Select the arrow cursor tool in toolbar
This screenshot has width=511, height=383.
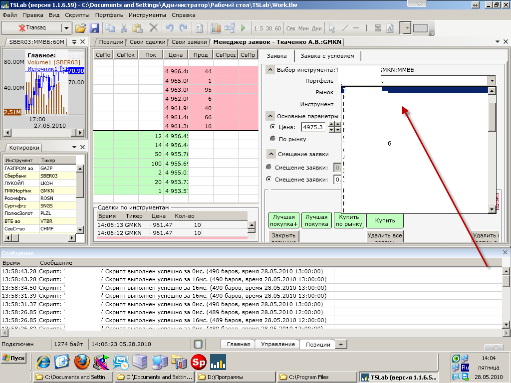(332, 28)
